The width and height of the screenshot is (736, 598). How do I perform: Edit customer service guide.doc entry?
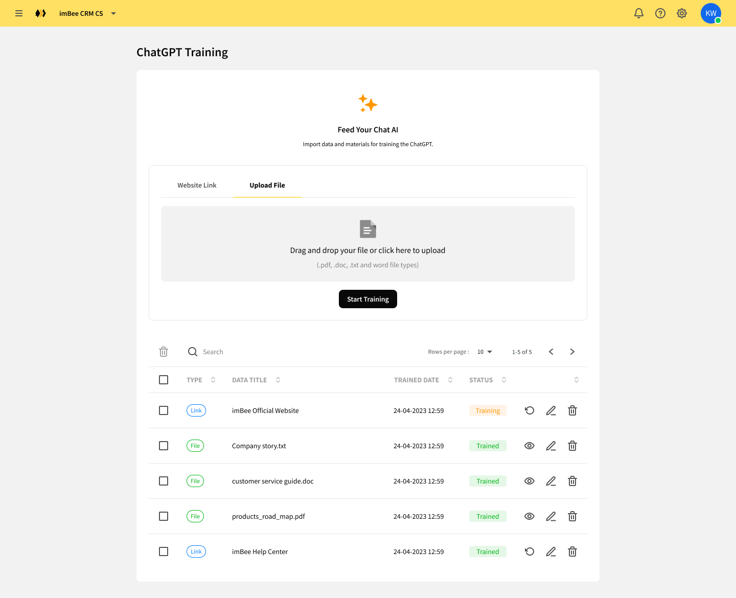click(551, 481)
